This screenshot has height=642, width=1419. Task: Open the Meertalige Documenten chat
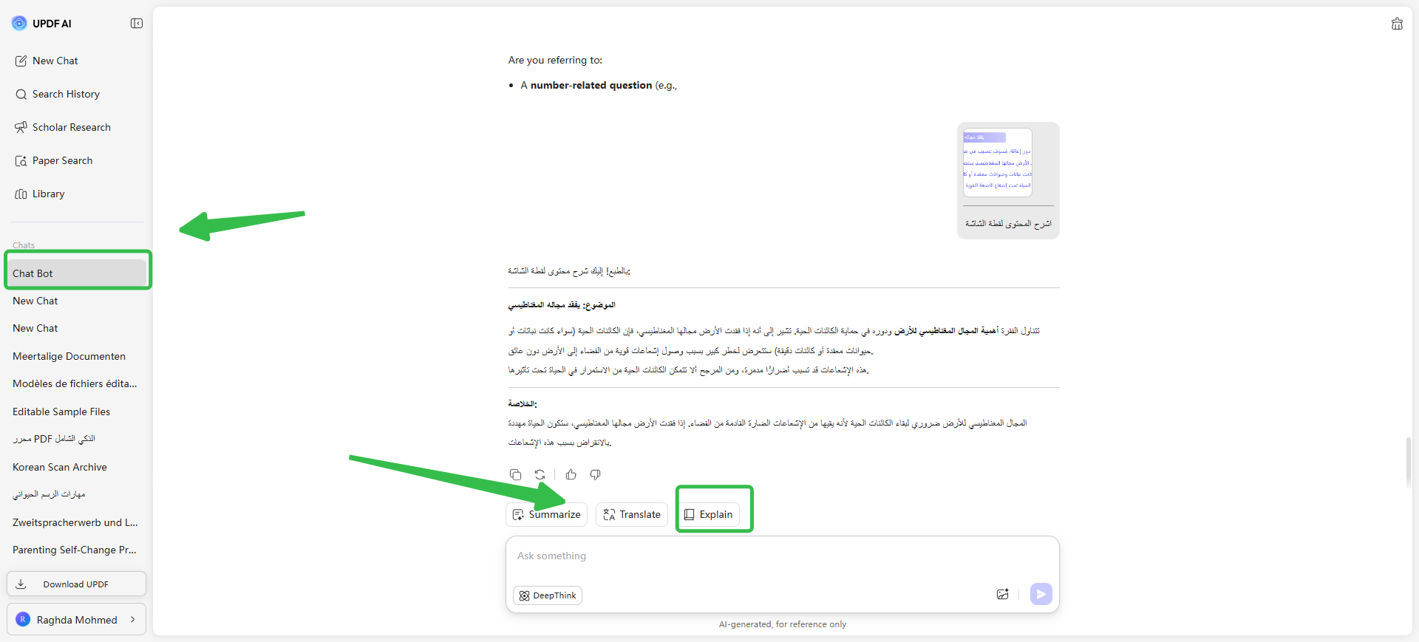tap(78, 356)
